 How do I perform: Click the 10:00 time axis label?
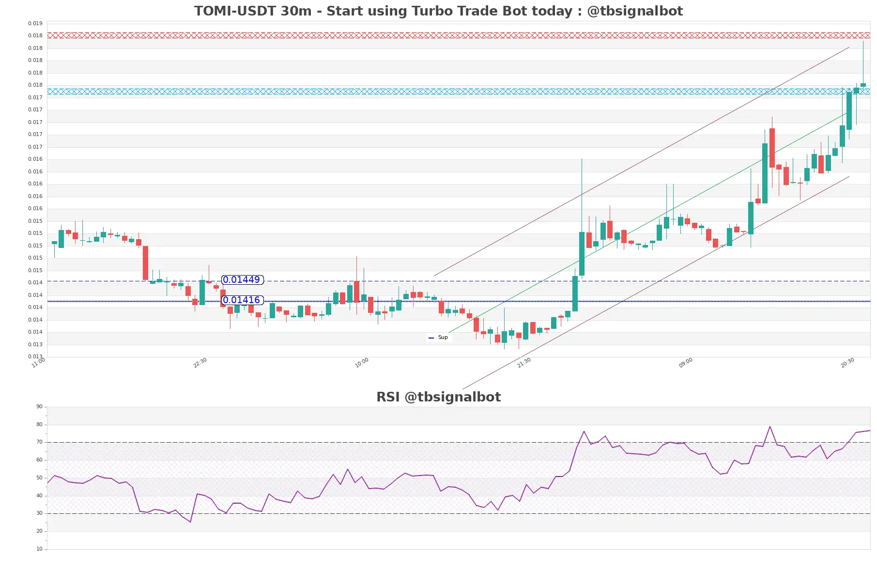click(x=362, y=363)
